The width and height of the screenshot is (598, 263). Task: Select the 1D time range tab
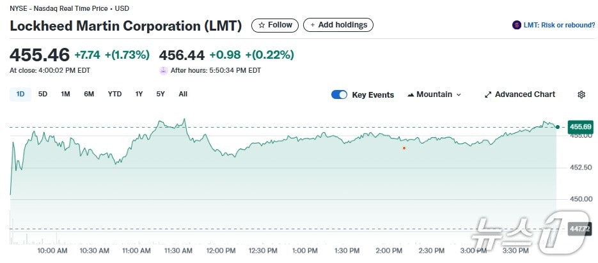pos(20,94)
